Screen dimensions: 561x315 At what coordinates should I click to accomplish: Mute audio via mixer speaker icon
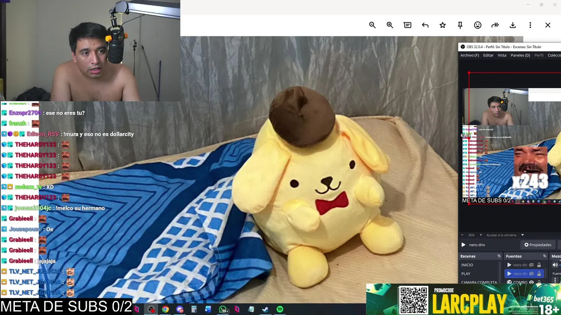coord(555,265)
